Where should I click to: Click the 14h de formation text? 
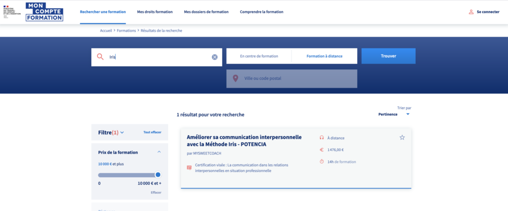point(341,162)
